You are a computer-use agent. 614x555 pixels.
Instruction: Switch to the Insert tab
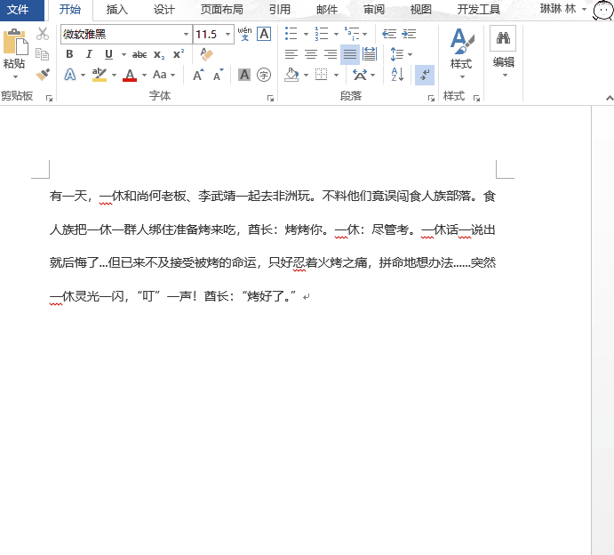click(x=116, y=10)
